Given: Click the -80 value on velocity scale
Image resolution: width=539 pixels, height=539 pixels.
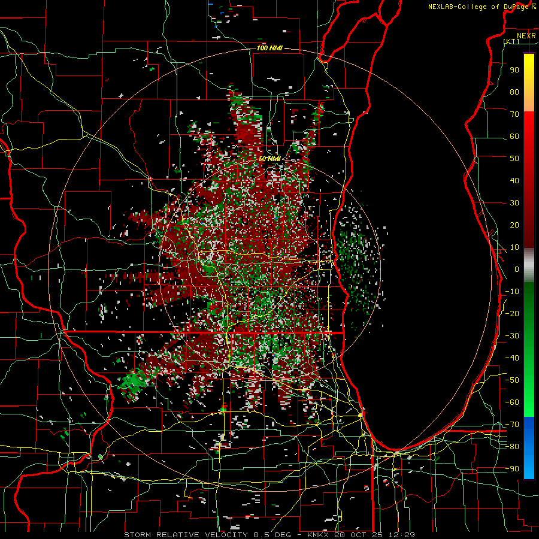Looking at the screenshot, I should 512,447.
